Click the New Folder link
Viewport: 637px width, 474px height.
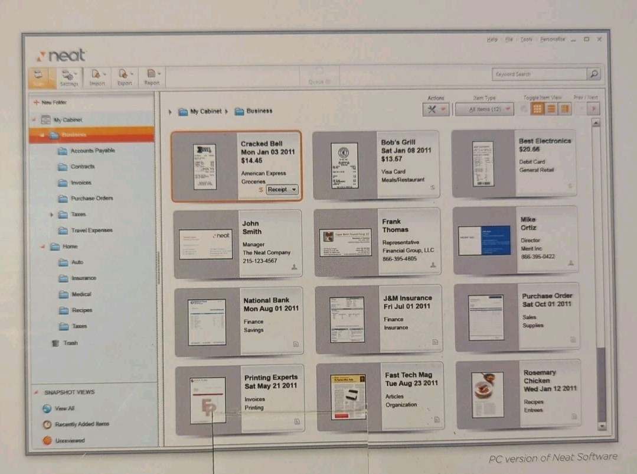point(54,102)
